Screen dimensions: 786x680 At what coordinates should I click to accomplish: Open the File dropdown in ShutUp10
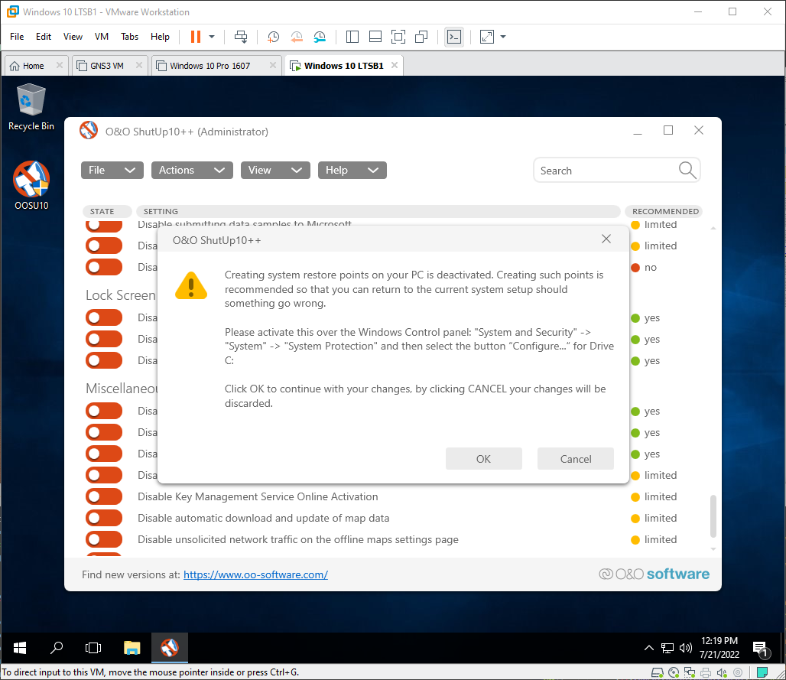pyautogui.click(x=112, y=170)
